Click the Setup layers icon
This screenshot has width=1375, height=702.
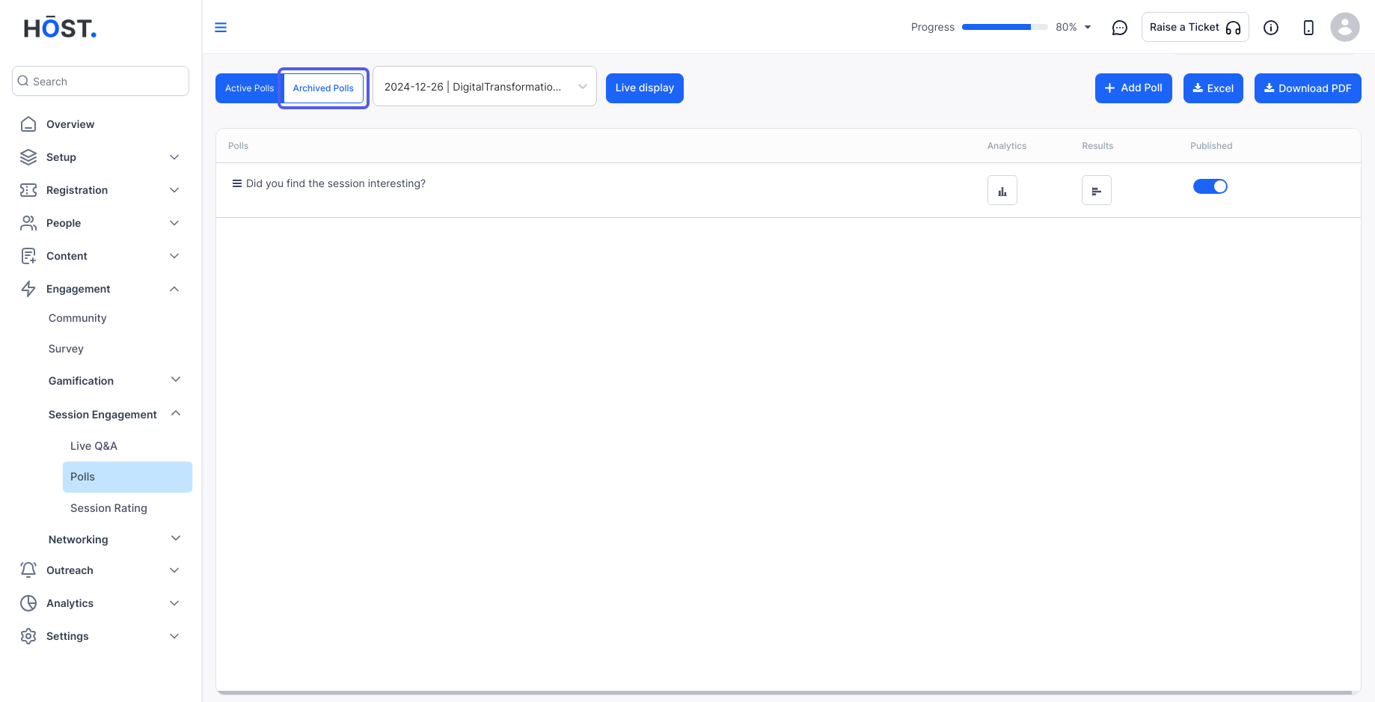click(x=28, y=157)
